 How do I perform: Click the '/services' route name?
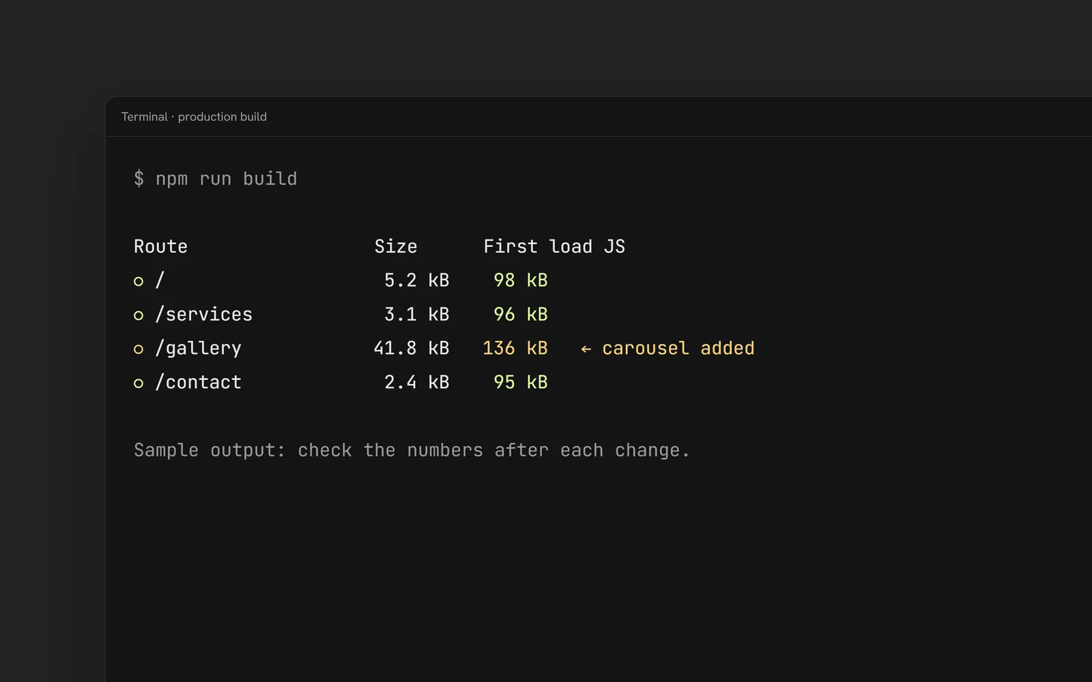click(x=204, y=314)
